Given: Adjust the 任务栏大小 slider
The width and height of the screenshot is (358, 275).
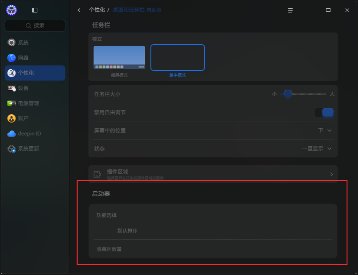Looking at the screenshot, I should click(303, 94).
